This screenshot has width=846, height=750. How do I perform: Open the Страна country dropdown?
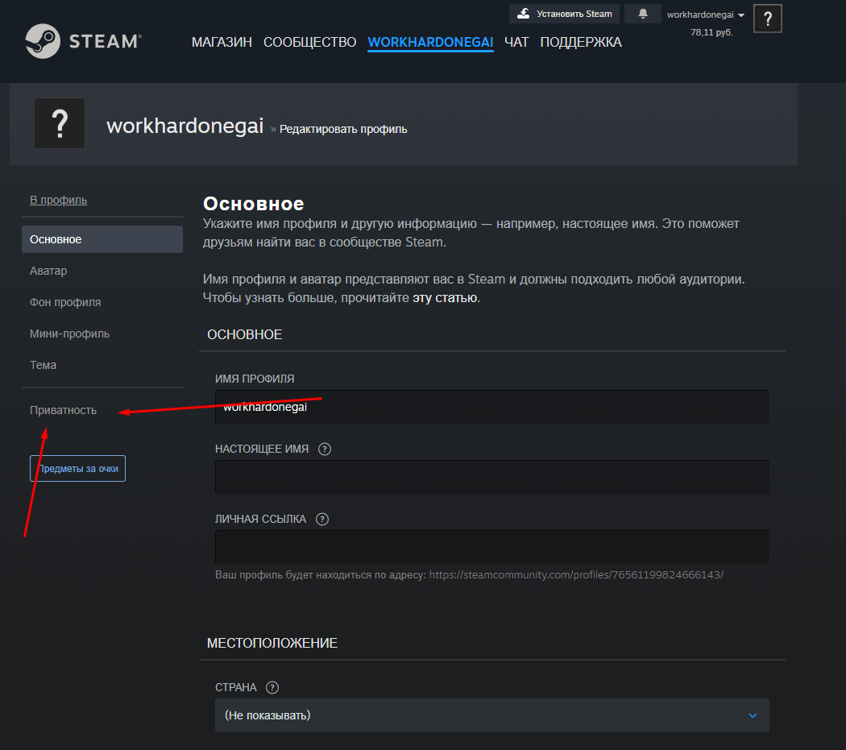pos(491,715)
